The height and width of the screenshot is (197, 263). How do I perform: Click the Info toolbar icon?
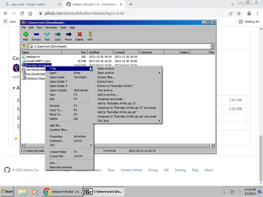click(90, 36)
